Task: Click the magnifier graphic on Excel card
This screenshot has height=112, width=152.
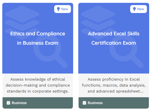Action: coord(126,52)
